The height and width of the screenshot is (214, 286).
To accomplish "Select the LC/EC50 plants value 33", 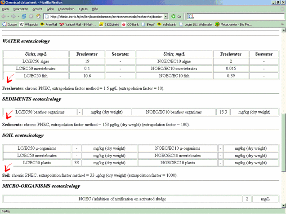I will (x=76, y=163).
